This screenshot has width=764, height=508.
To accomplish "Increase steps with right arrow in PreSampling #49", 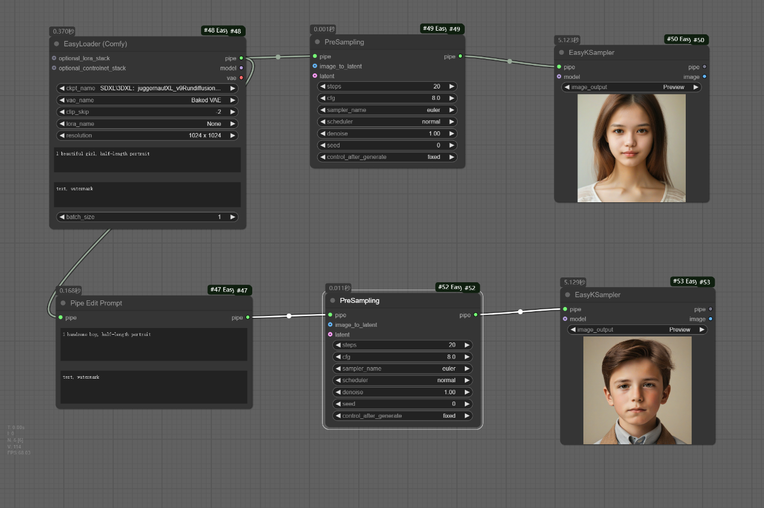I will coord(452,87).
